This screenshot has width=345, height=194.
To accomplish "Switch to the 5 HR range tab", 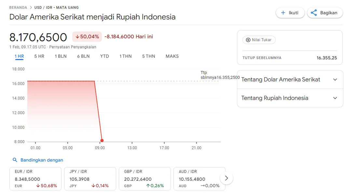I will coord(39,56).
